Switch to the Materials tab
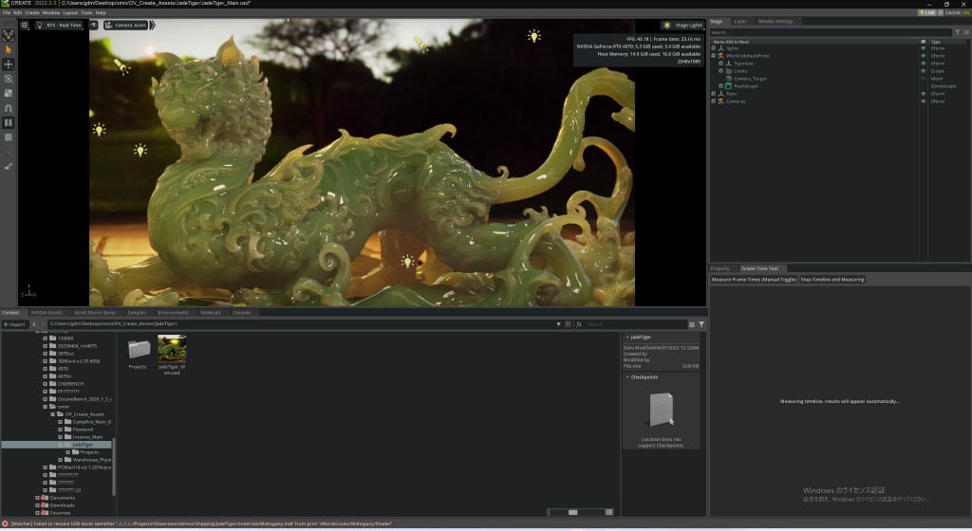 [x=211, y=313]
